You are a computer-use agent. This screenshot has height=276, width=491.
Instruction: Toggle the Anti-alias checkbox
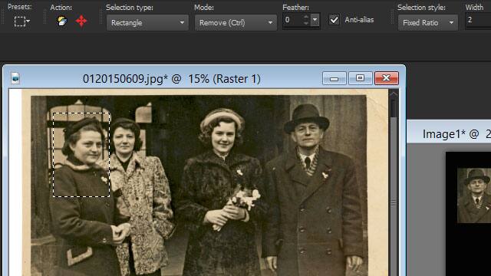(x=334, y=20)
